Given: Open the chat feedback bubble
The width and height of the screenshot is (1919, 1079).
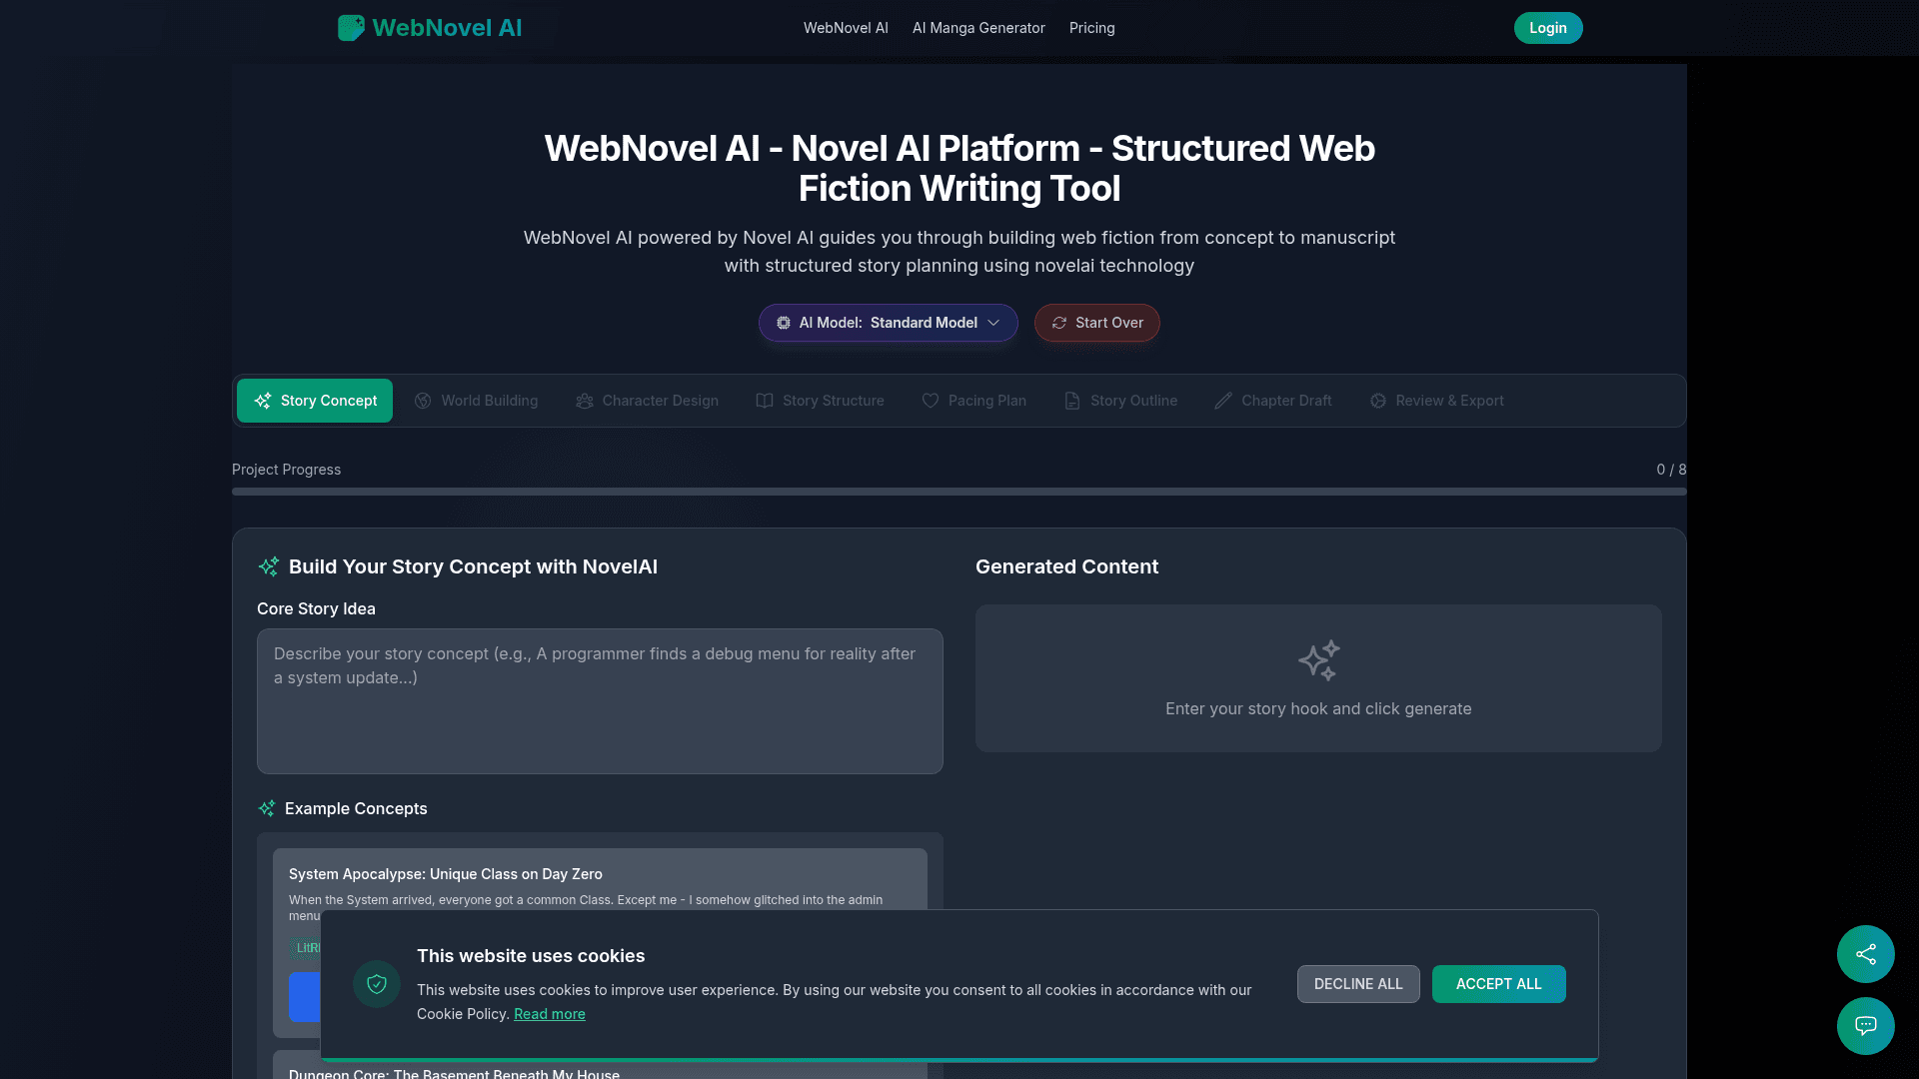Looking at the screenshot, I should pyautogui.click(x=1865, y=1026).
